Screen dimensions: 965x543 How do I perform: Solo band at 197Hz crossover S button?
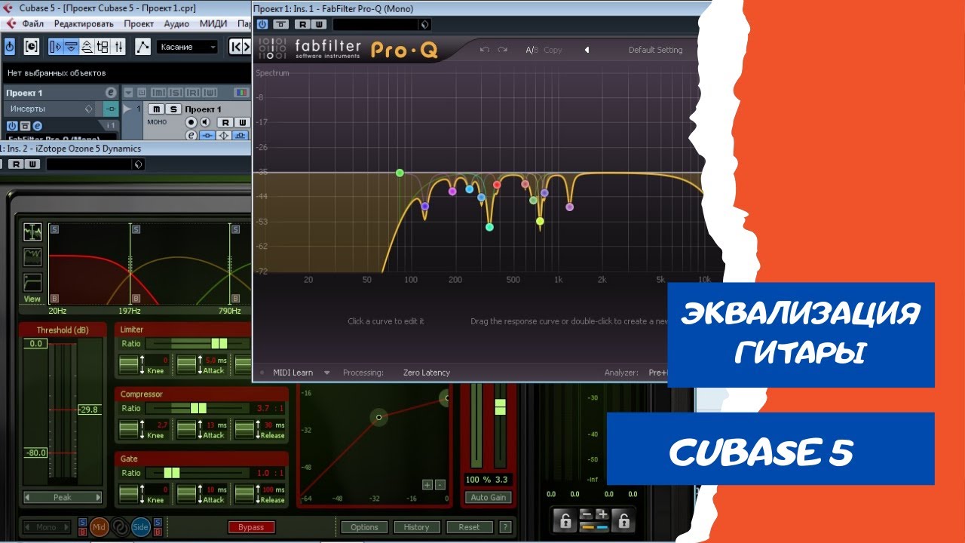click(137, 229)
